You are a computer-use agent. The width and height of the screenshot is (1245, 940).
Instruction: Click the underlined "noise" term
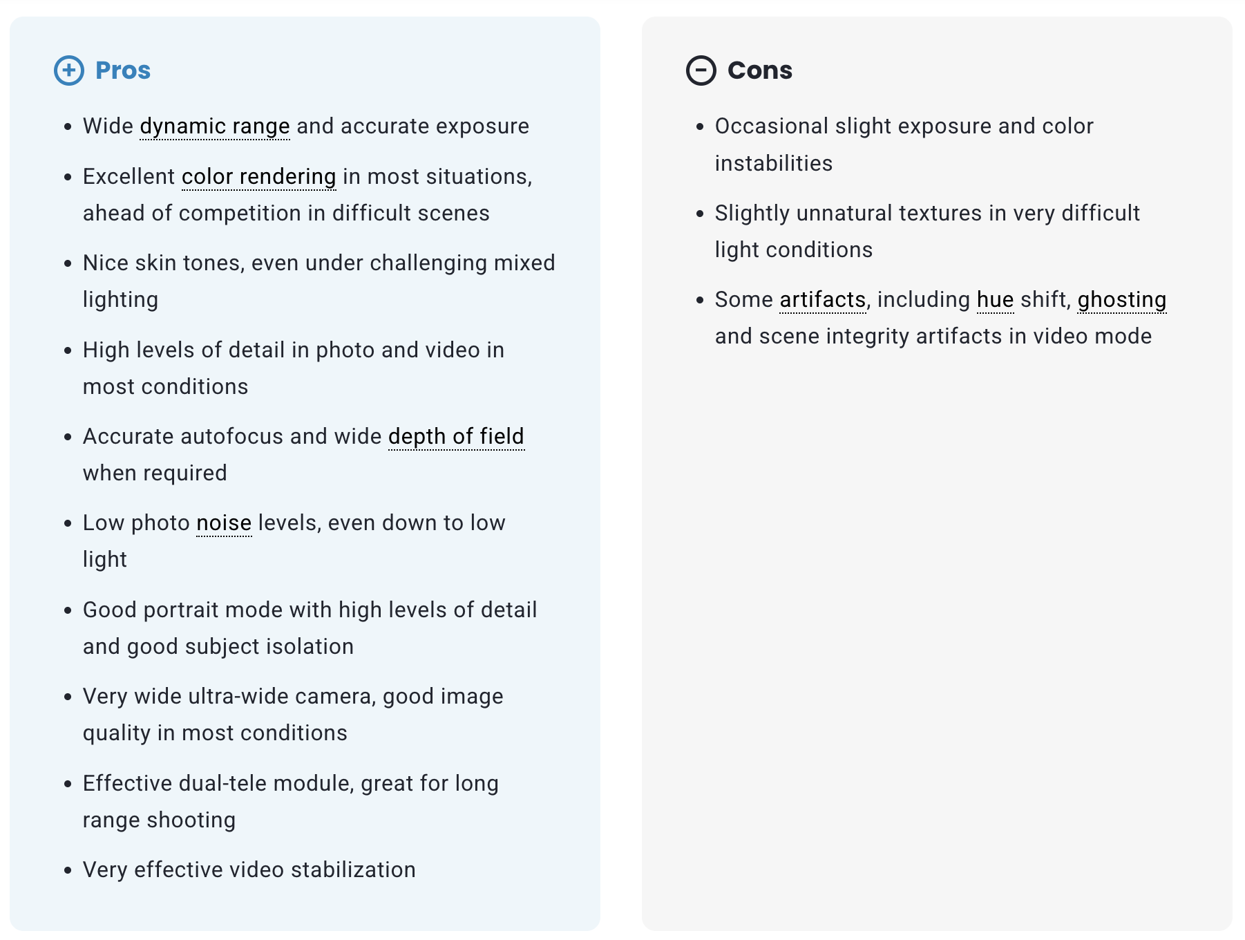(x=224, y=523)
